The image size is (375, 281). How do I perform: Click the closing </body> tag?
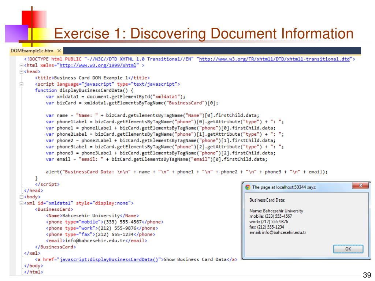point(34,266)
